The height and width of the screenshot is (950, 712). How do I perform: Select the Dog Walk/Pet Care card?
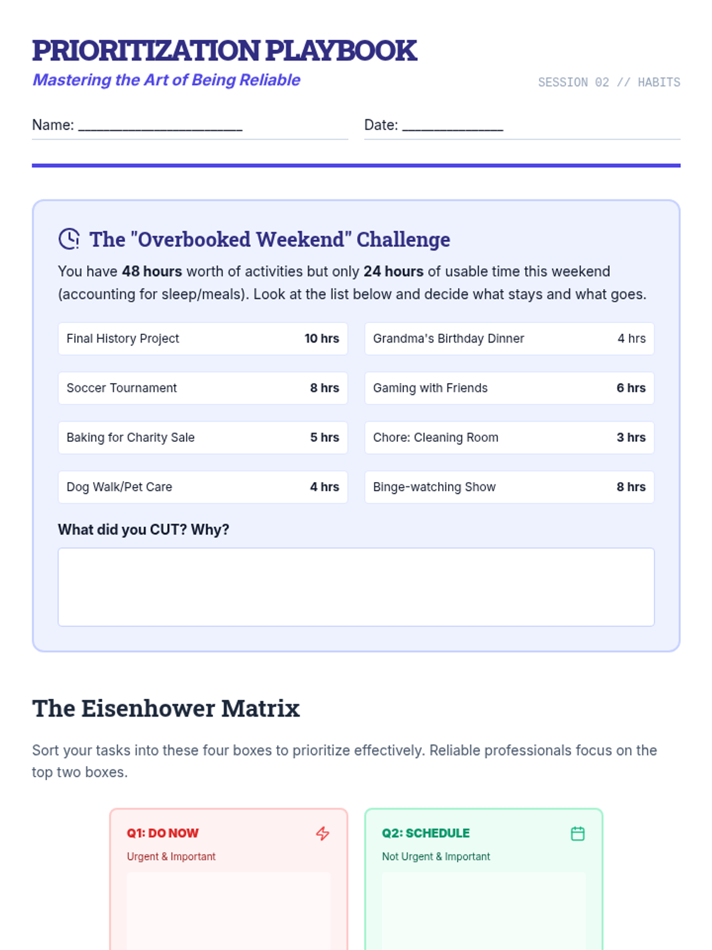203,487
